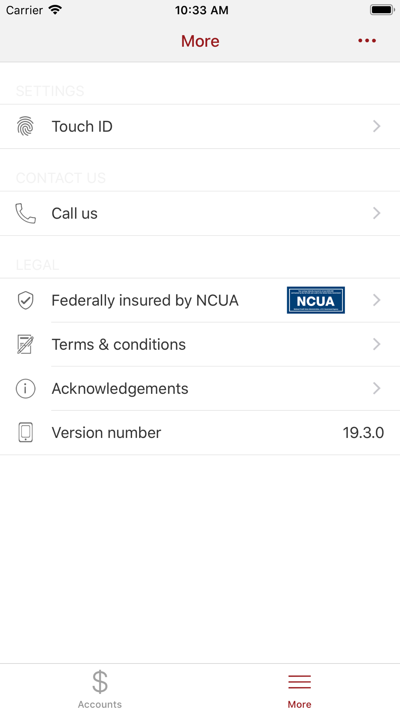The width and height of the screenshot is (400, 711).
Task: Tap the device icon beside Version number
Action: click(x=25, y=432)
